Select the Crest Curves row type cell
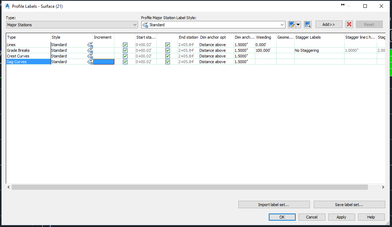The image size is (392, 227). click(28, 56)
